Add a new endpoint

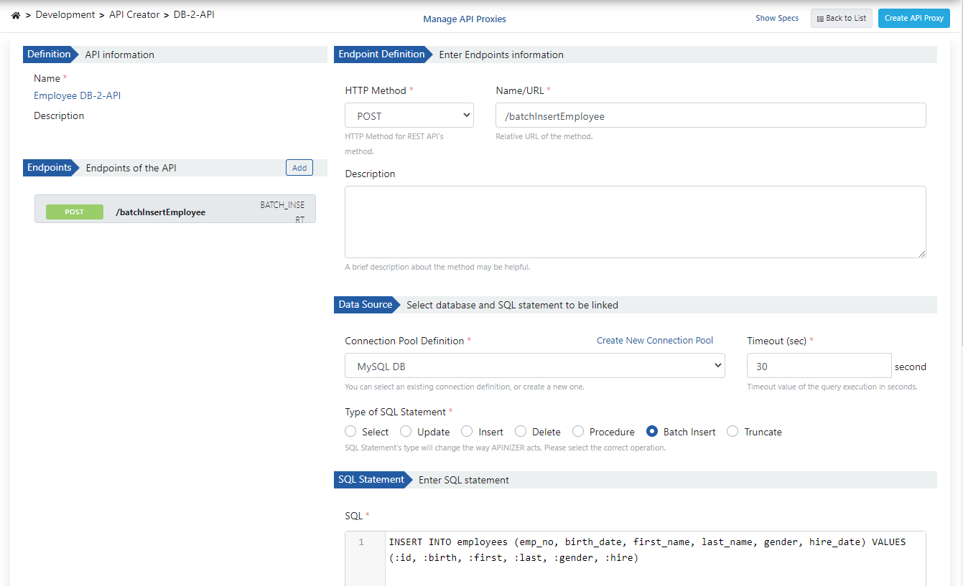point(299,168)
